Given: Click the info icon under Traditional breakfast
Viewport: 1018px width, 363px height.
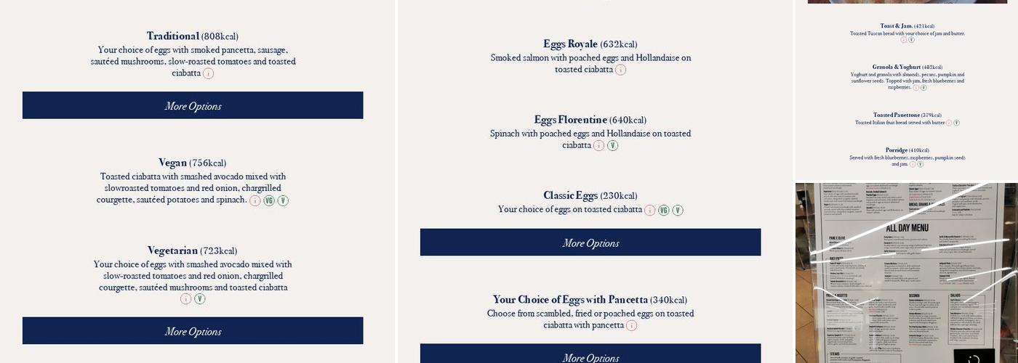Looking at the screenshot, I should coord(208,73).
